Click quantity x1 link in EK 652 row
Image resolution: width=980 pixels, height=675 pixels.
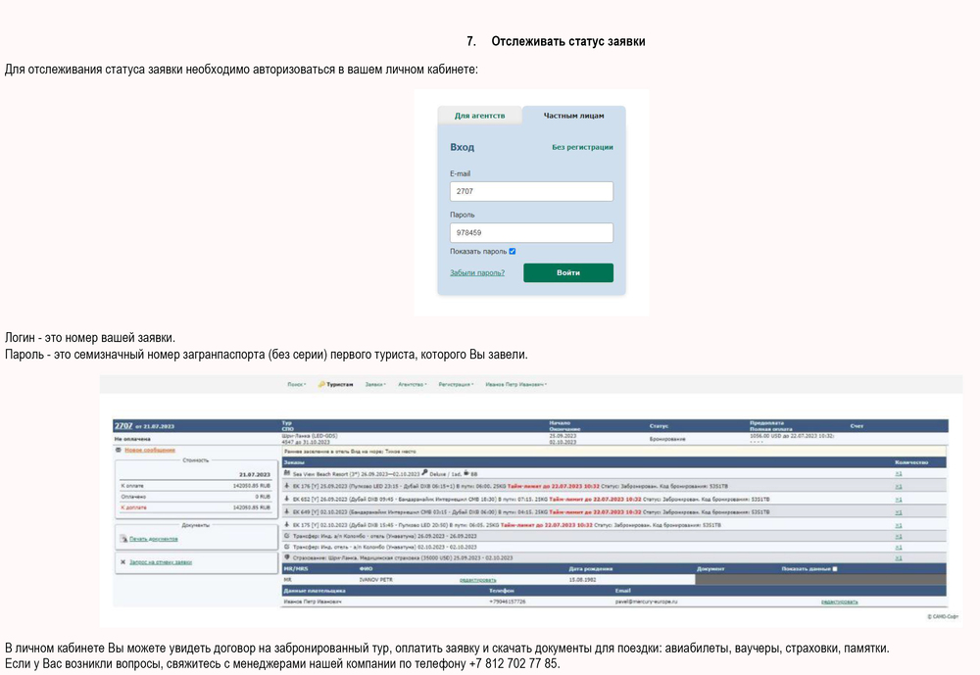pos(898,500)
